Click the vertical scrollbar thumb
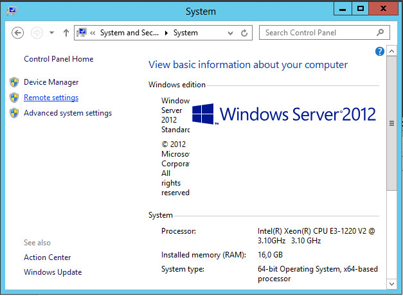The height and width of the screenshot is (296, 403). coord(391,123)
